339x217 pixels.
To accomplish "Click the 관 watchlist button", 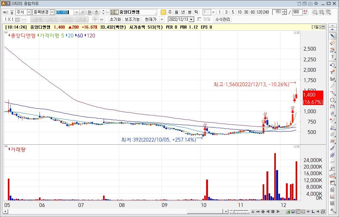I will coord(89,12).
